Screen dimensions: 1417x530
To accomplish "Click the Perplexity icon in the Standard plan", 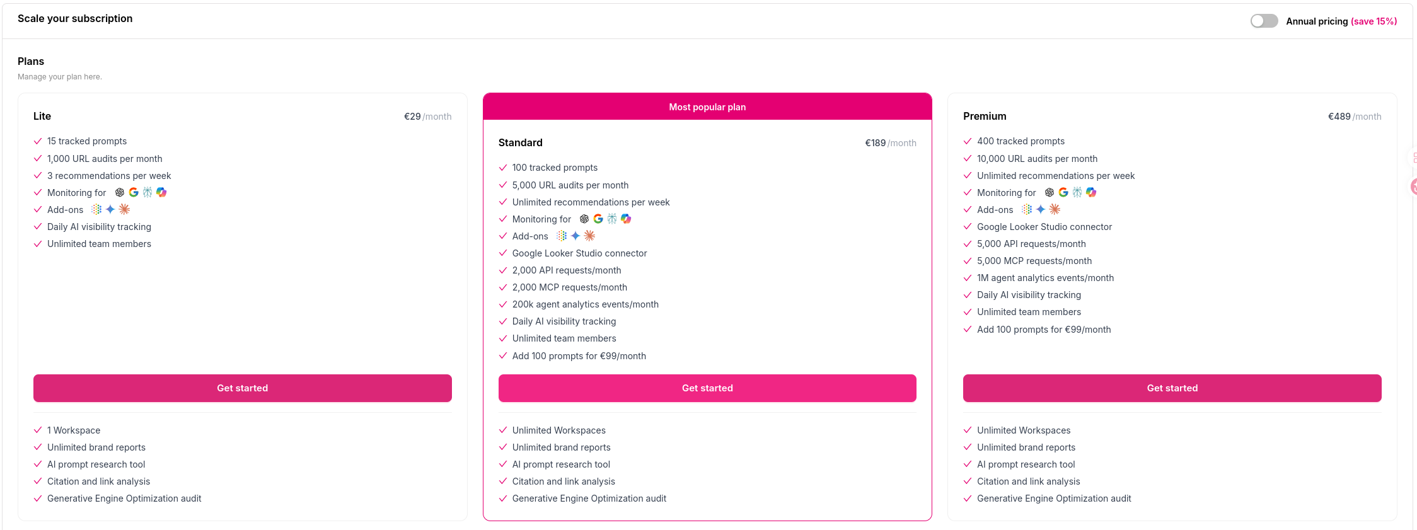I will 612,219.
